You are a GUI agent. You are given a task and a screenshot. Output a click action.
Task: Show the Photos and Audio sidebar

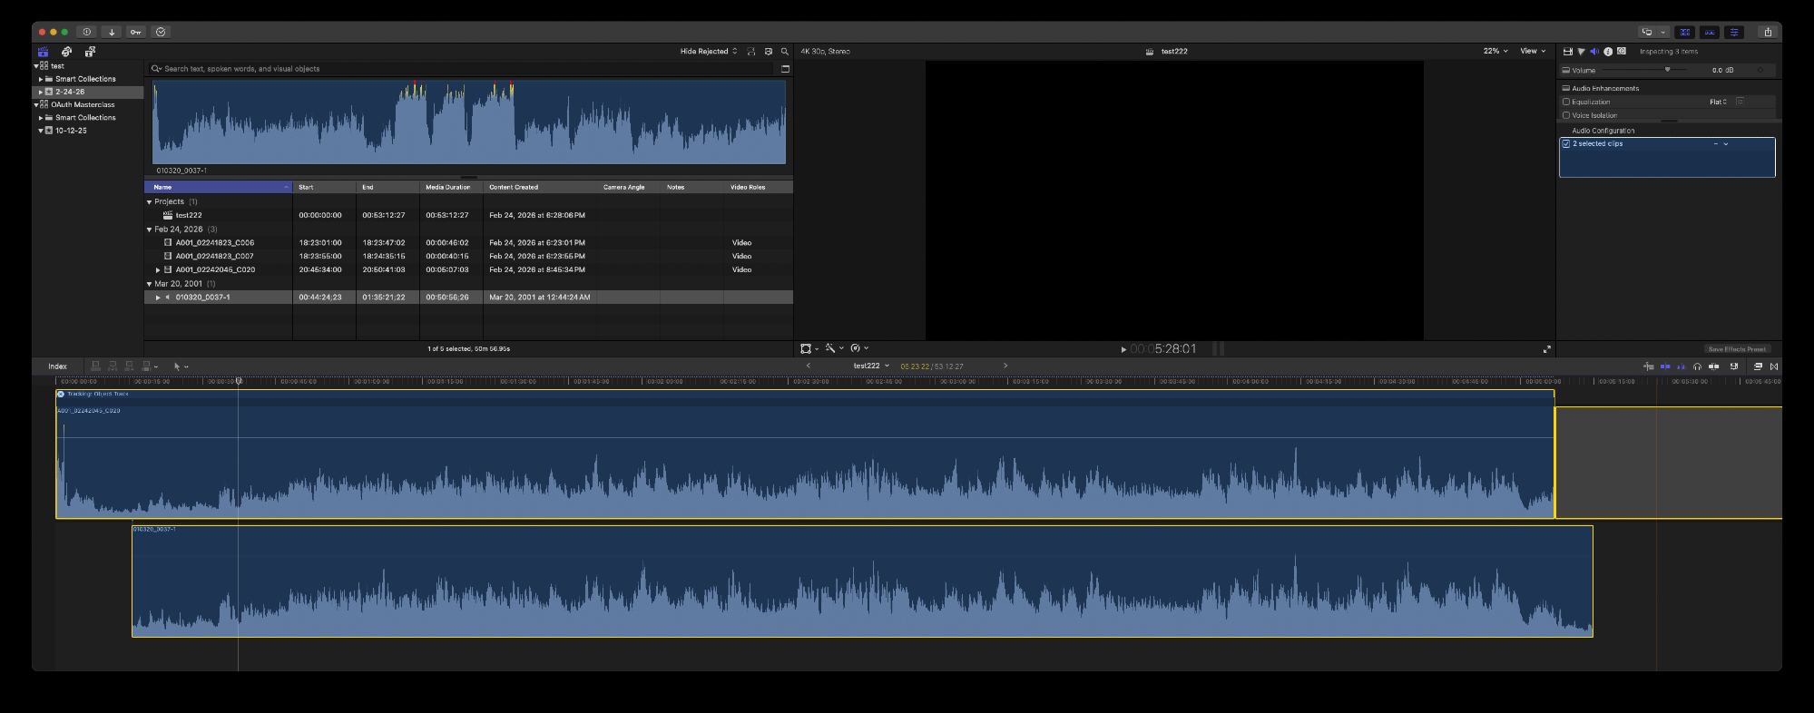tap(66, 52)
